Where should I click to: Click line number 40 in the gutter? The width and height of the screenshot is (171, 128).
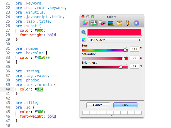coord(8,89)
